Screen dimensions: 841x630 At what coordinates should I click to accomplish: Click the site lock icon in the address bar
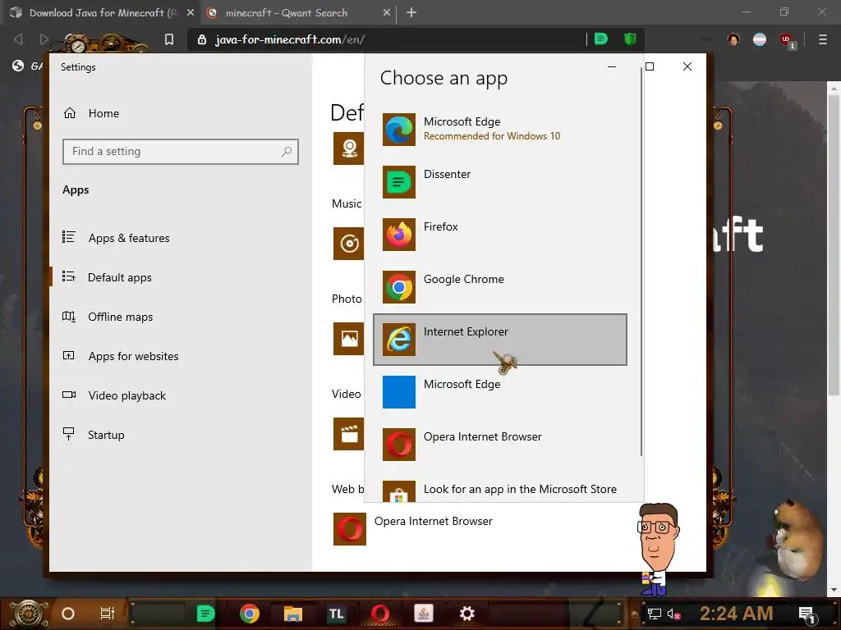[202, 39]
